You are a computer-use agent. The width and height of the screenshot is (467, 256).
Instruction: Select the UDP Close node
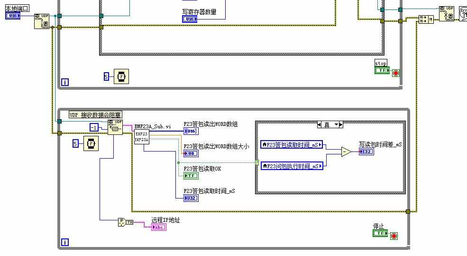pyautogui.click(x=447, y=14)
